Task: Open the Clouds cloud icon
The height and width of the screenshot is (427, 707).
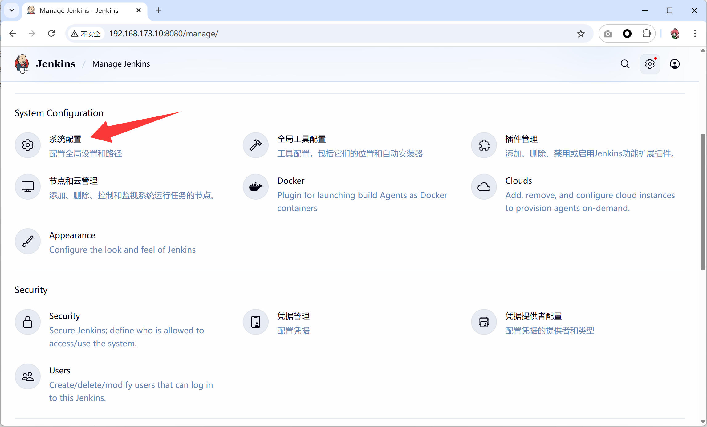Action: click(484, 187)
